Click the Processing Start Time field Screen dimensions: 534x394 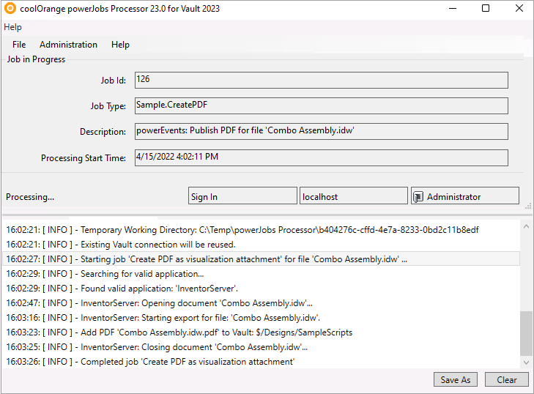(321, 157)
